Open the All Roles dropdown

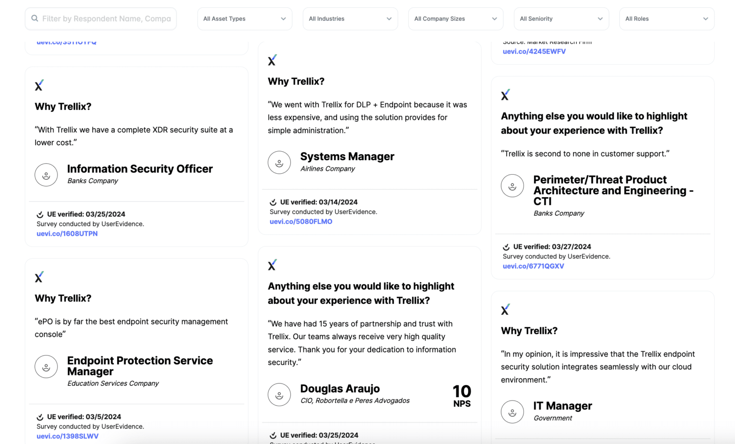[x=666, y=19]
